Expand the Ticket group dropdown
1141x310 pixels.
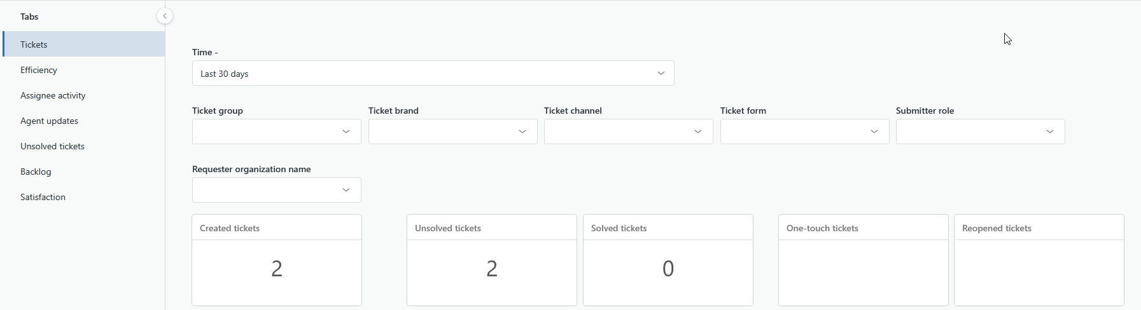coord(276,131)
